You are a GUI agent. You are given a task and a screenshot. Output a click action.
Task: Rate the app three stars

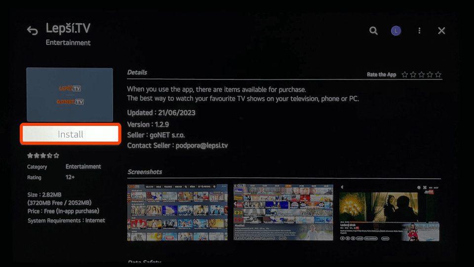[x=421, y=75]
